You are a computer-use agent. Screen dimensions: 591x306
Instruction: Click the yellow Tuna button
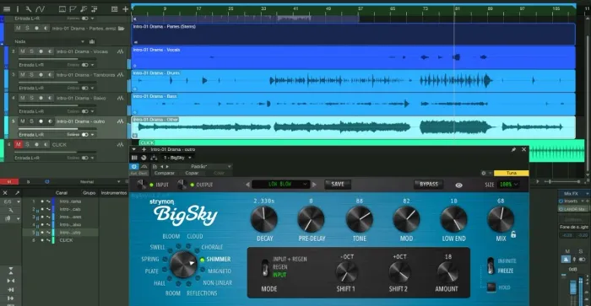pos(512,173)
